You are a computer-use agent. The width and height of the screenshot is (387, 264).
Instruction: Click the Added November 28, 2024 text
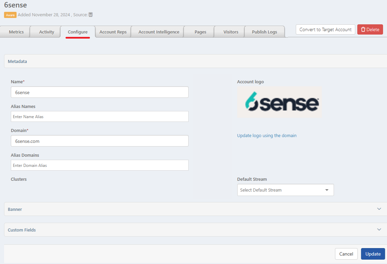44,15
